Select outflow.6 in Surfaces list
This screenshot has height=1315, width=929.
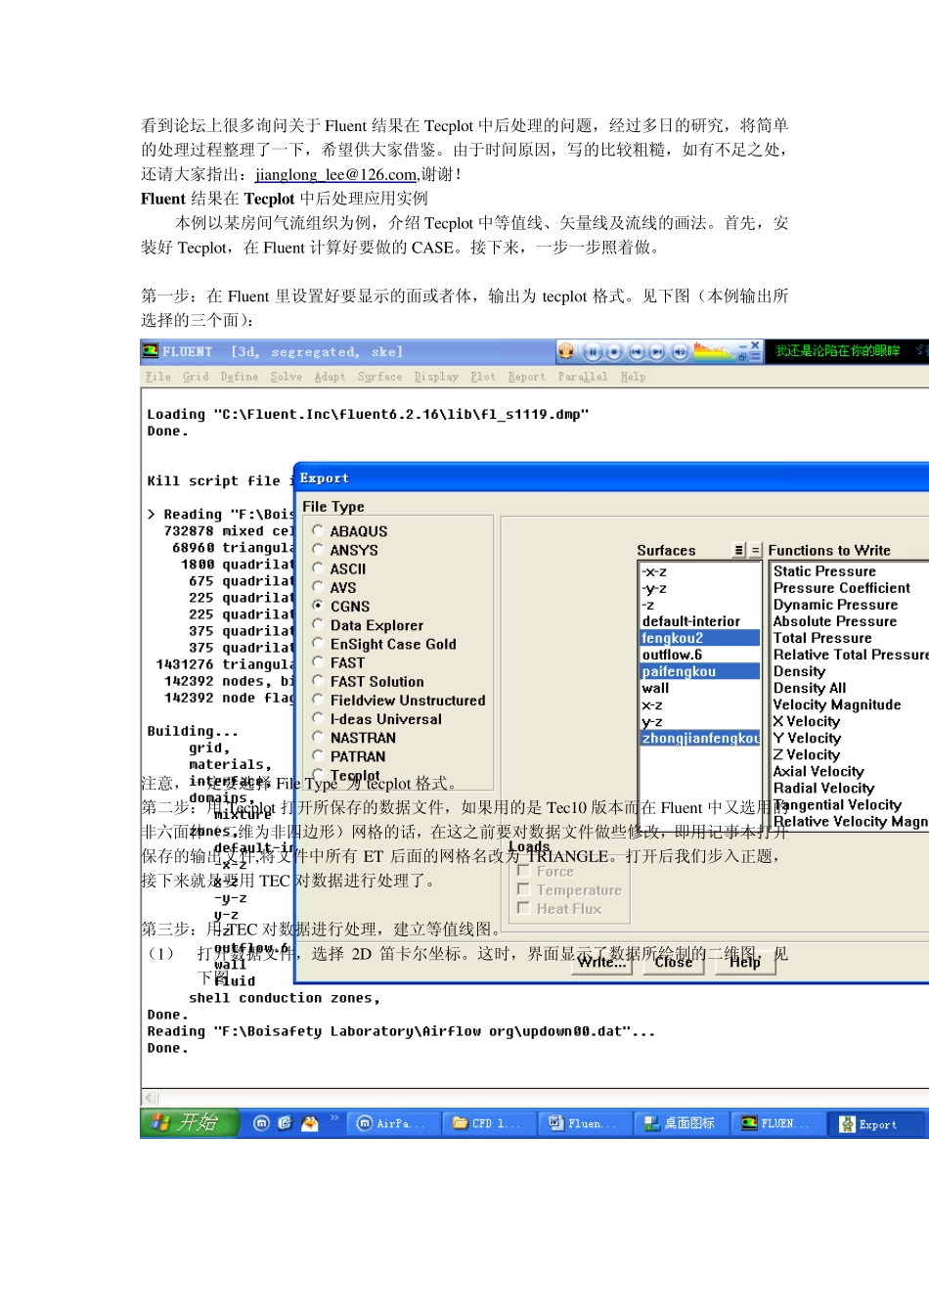pos(699,655)
